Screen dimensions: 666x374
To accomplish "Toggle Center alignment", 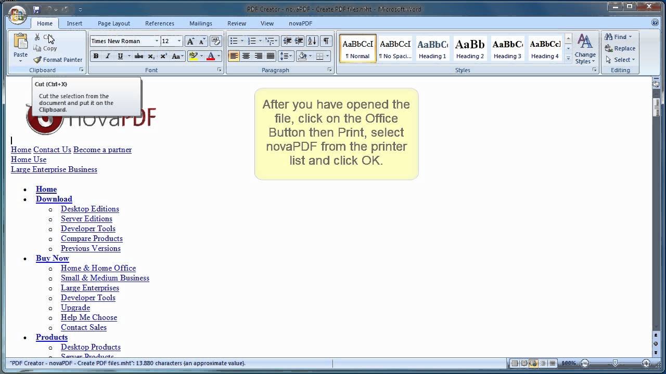I will coord(246,56).
